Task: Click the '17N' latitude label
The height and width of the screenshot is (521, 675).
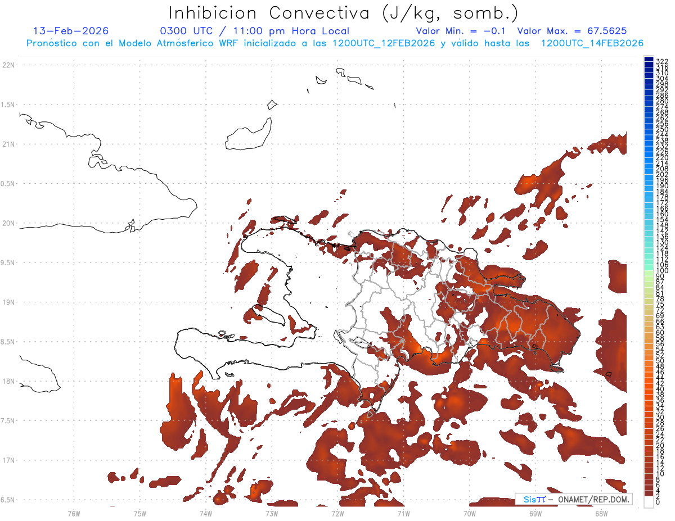Action: (9, 460)
